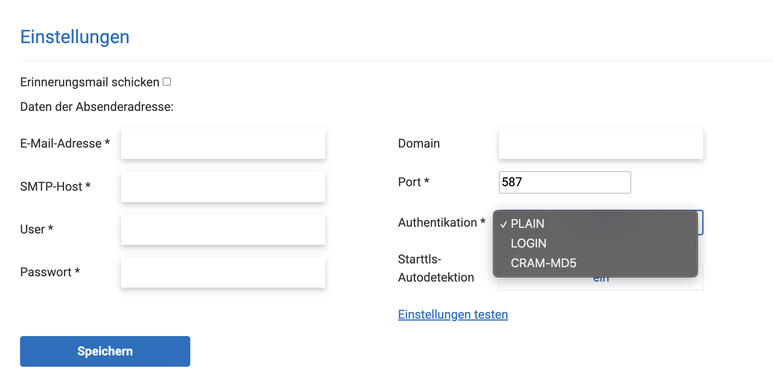Pick the CRAM-MD5 authentication option
774x383 pixels.
pyautogui.click(x=543, y=263)
